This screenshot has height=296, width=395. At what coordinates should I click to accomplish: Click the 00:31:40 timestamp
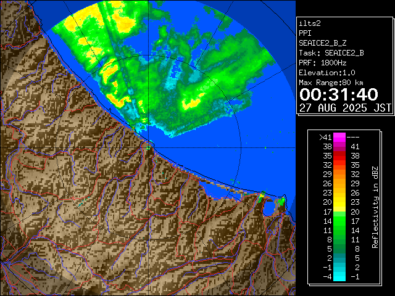tap(338, 94)
